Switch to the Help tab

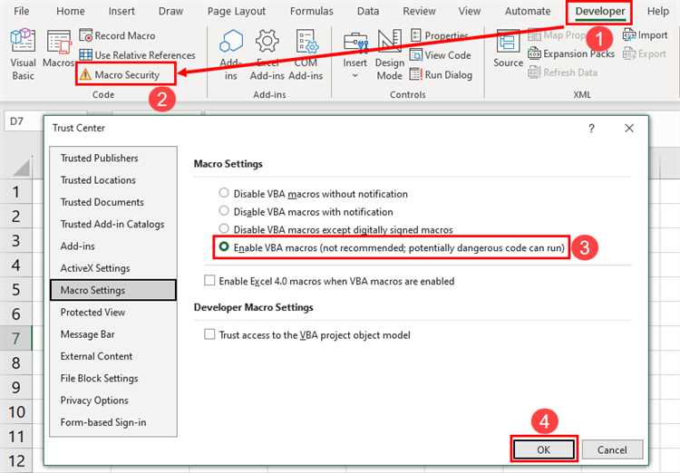(x=658, y=11)
